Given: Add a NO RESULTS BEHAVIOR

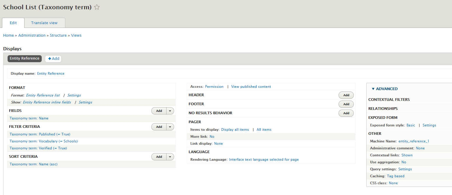Looking at the screenshot, I should [346, 113].
